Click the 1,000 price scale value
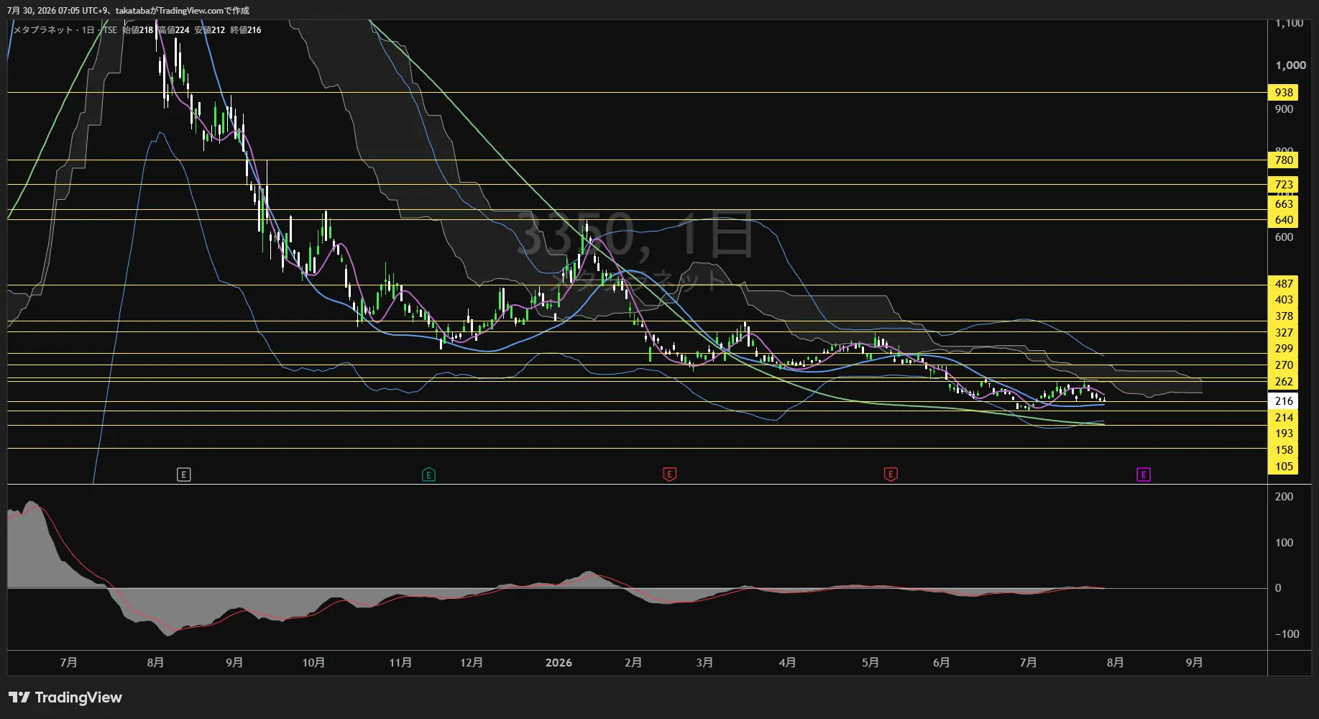The height and width of the screenshot is (719, 1319). (x=1290, y=65)
